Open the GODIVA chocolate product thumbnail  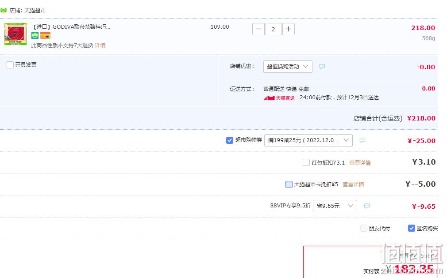coord(15,34)
